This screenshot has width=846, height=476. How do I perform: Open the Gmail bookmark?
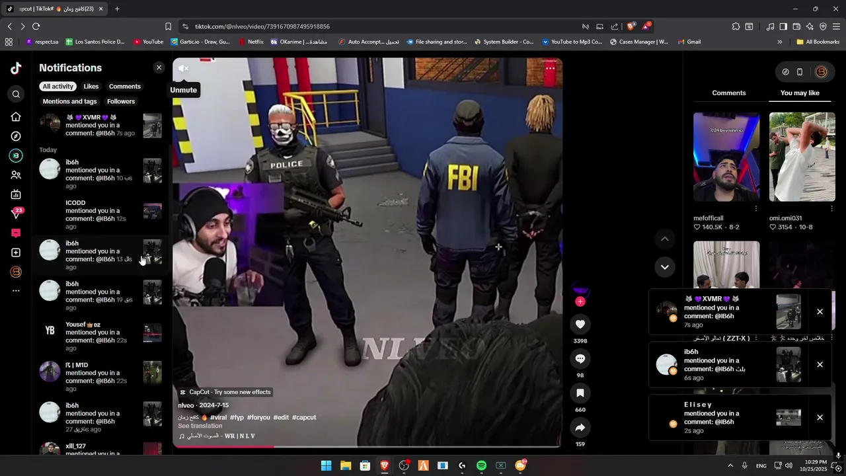pos(688,42)
